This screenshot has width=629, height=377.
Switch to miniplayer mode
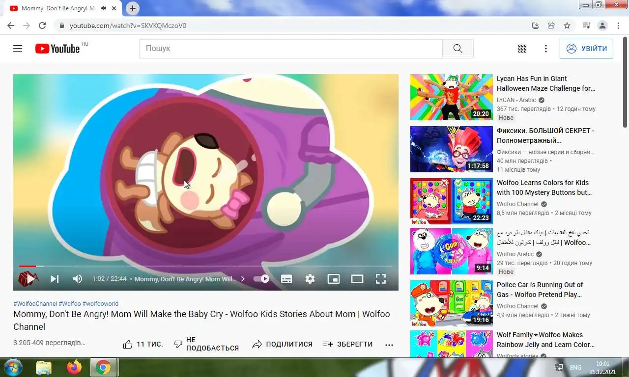click(334, 279)
